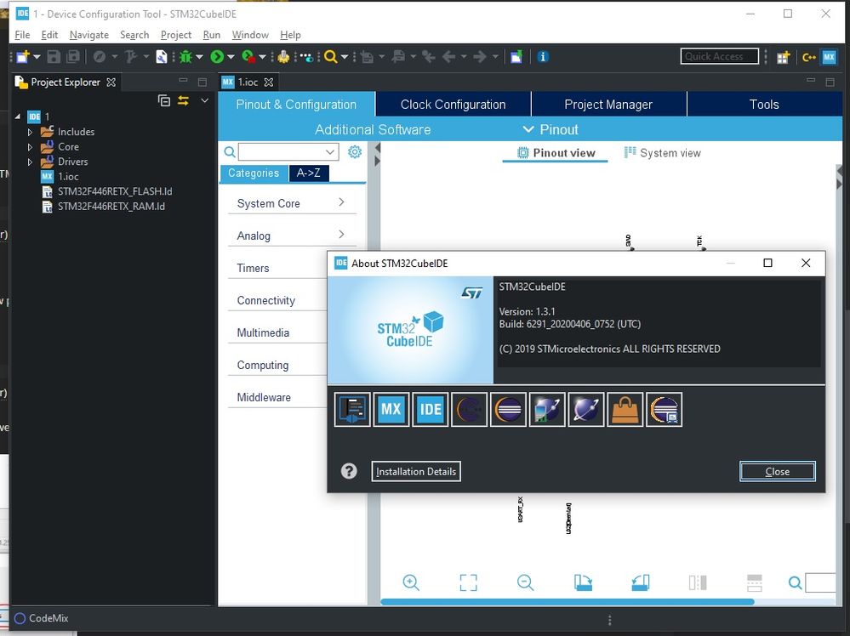Select the A->Z listing tab

point(309,173)
